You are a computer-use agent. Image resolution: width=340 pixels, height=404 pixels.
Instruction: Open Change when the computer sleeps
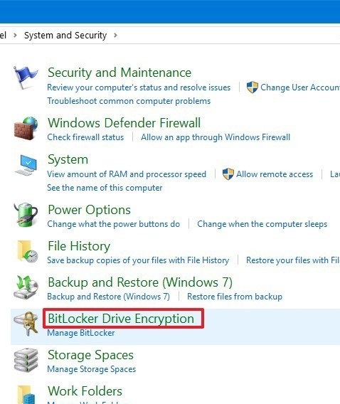262,224
